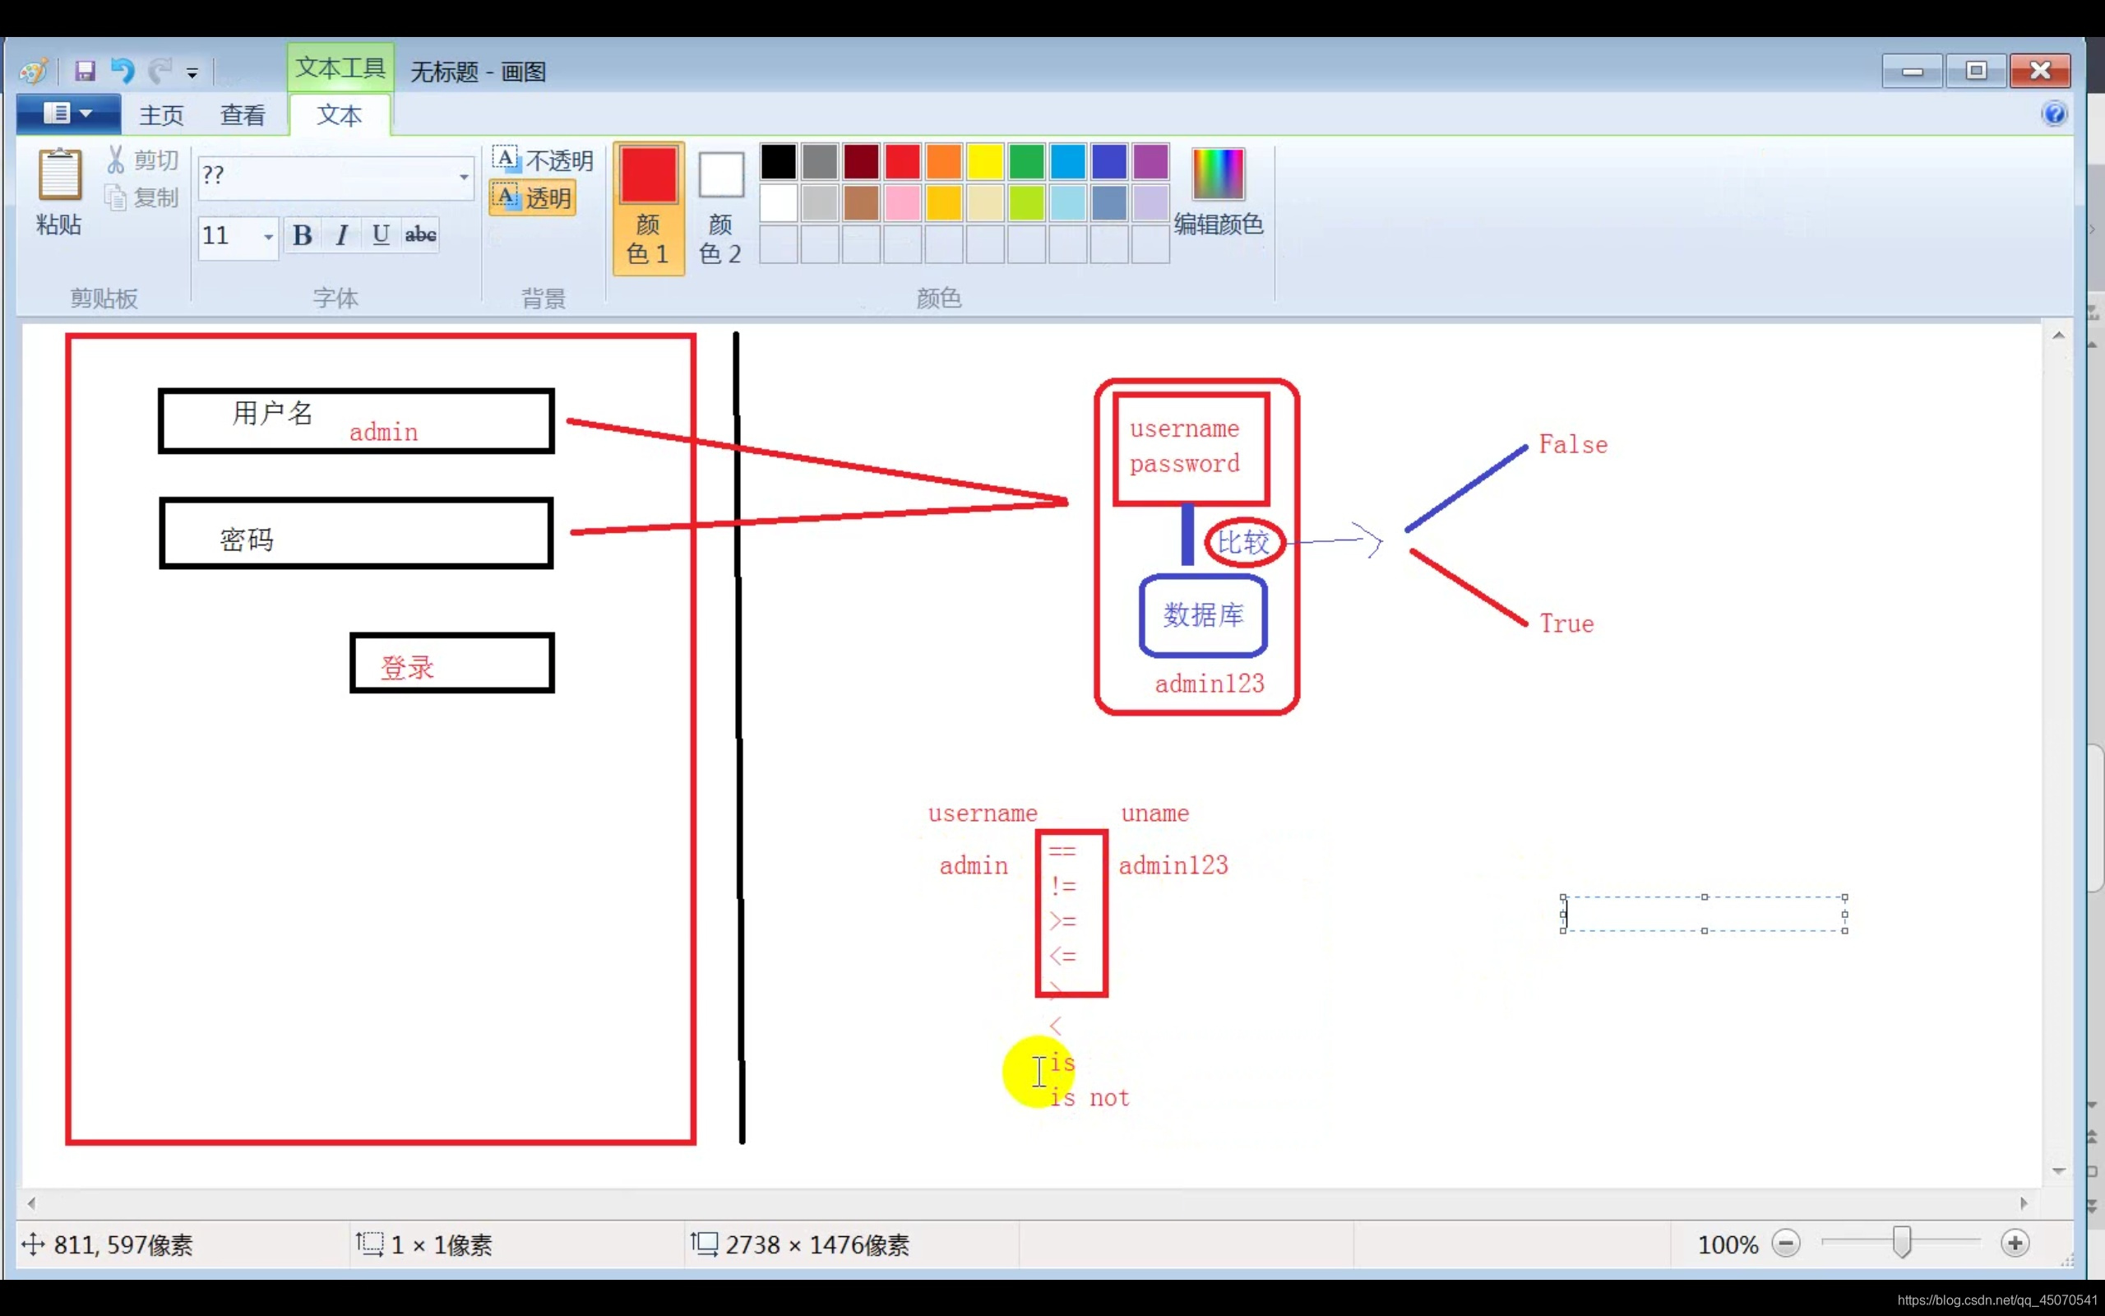
Task: Open the blue Paint file menu dropdown
Action: pos(68,114)
